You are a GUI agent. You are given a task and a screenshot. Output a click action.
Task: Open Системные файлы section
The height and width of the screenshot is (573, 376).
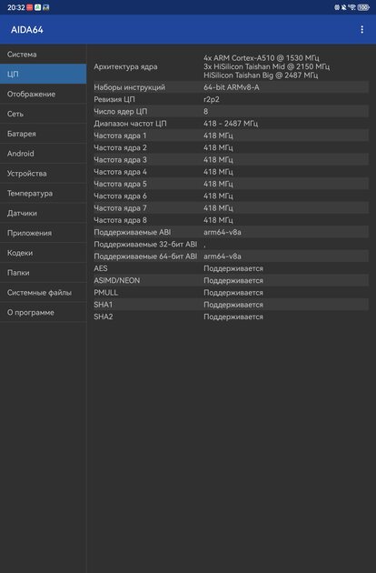[x=43, y=292]
